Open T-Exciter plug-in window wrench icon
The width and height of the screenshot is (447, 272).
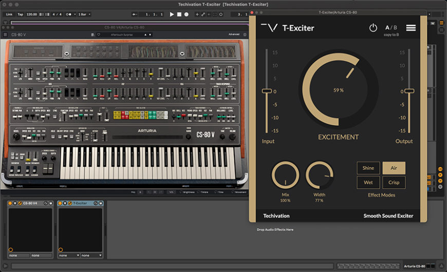click(70, 203)
